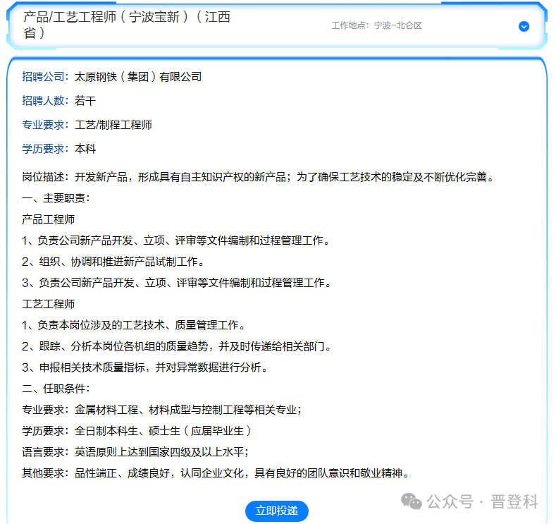This screenshot has height=524, width=556.
Task: Click the 工艺工程师 subheading
Action: pos(48,304)
